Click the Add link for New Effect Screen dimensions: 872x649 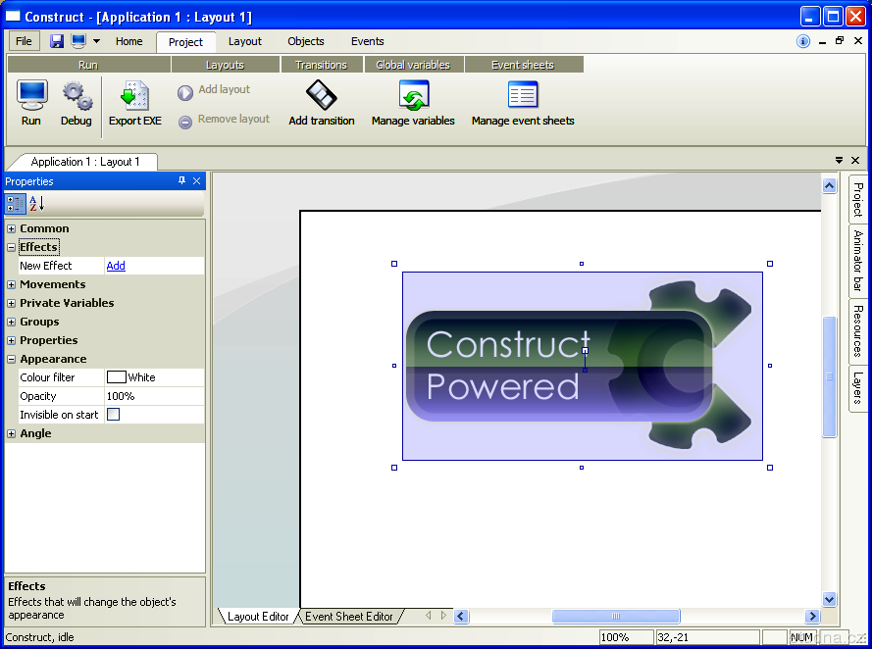coord(116,266)
